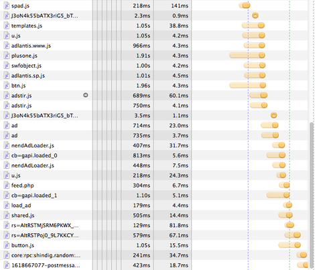Screen dimensions: 315x270
Task: Click the swfobject.js file icon
Action: 7,66
